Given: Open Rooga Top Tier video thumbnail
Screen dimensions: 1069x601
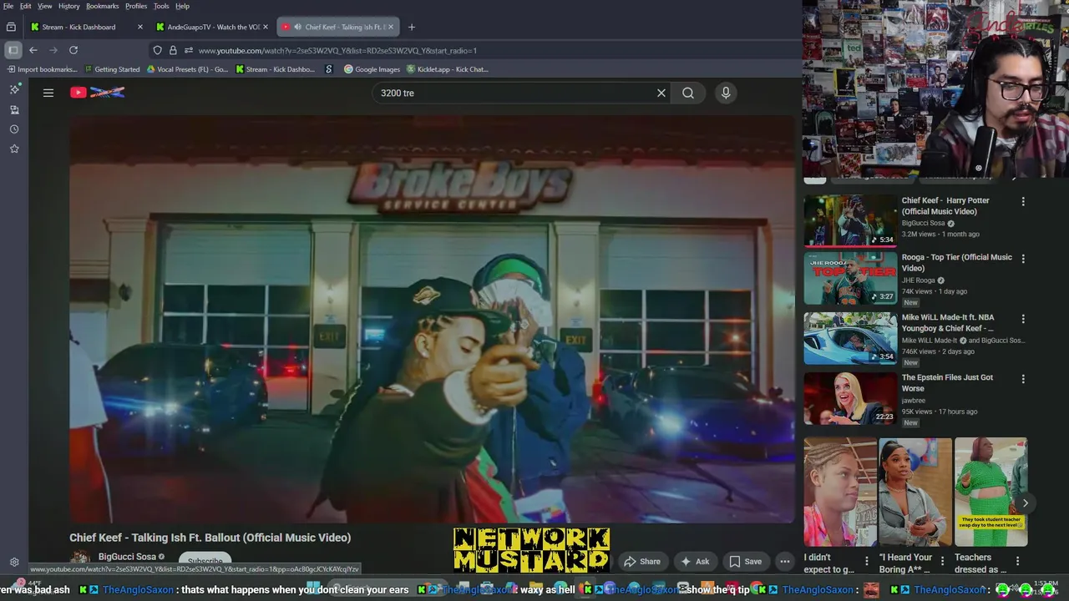Looking at the screenshot, I should pos(850,279).
